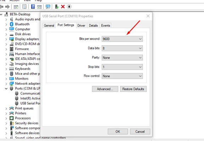
Task: Open the Bits per second dropdown
Action: (x=122, y=39)
